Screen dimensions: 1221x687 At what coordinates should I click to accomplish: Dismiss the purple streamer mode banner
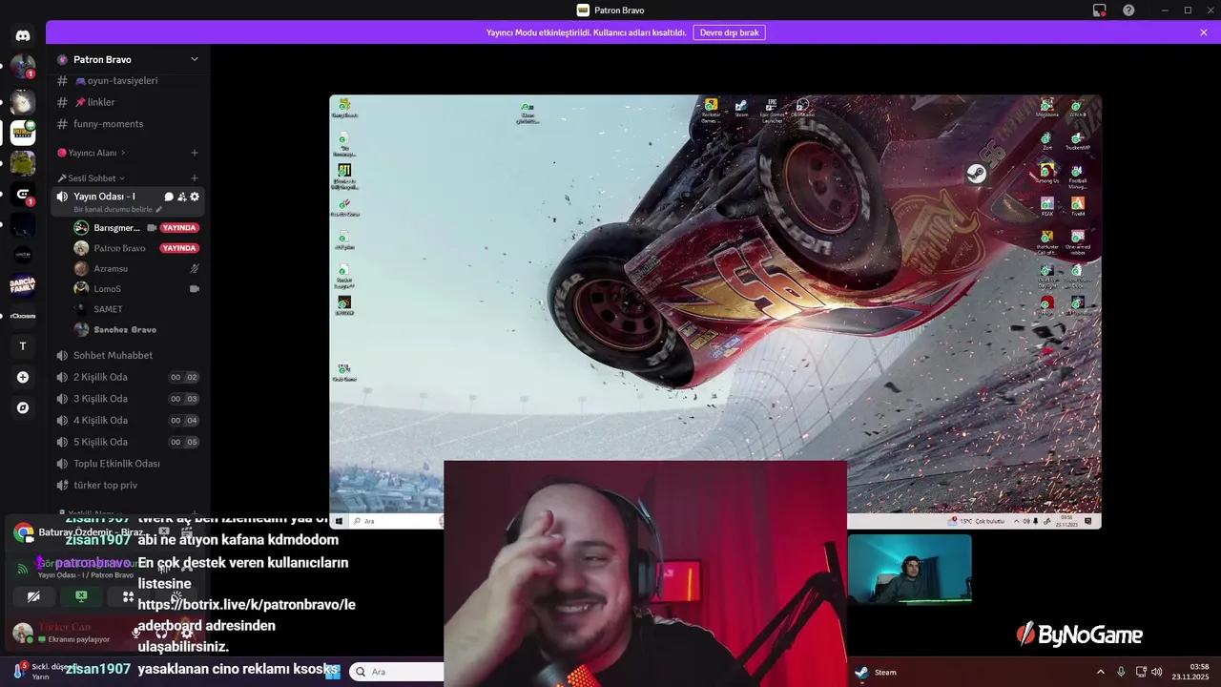(x=1204, y=32)
